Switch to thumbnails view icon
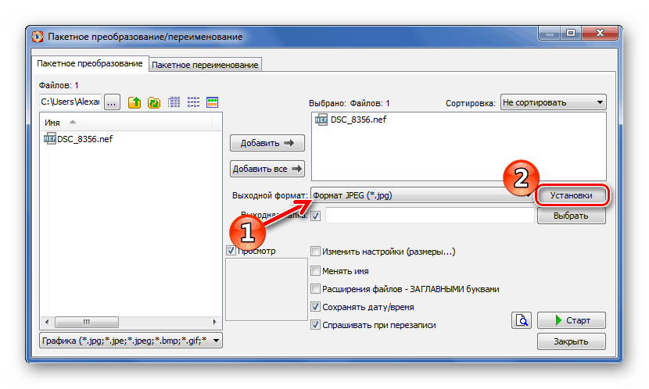Screen dimensions: 649x389 click(213, 102)
